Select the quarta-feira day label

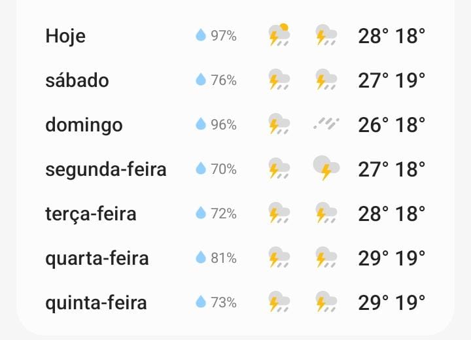97,258
